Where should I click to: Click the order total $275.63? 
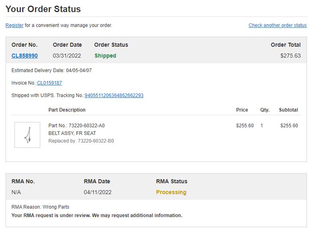click(290, 56)
